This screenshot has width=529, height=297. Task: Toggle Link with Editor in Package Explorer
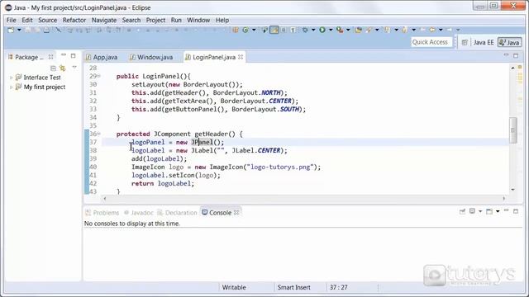63,68
